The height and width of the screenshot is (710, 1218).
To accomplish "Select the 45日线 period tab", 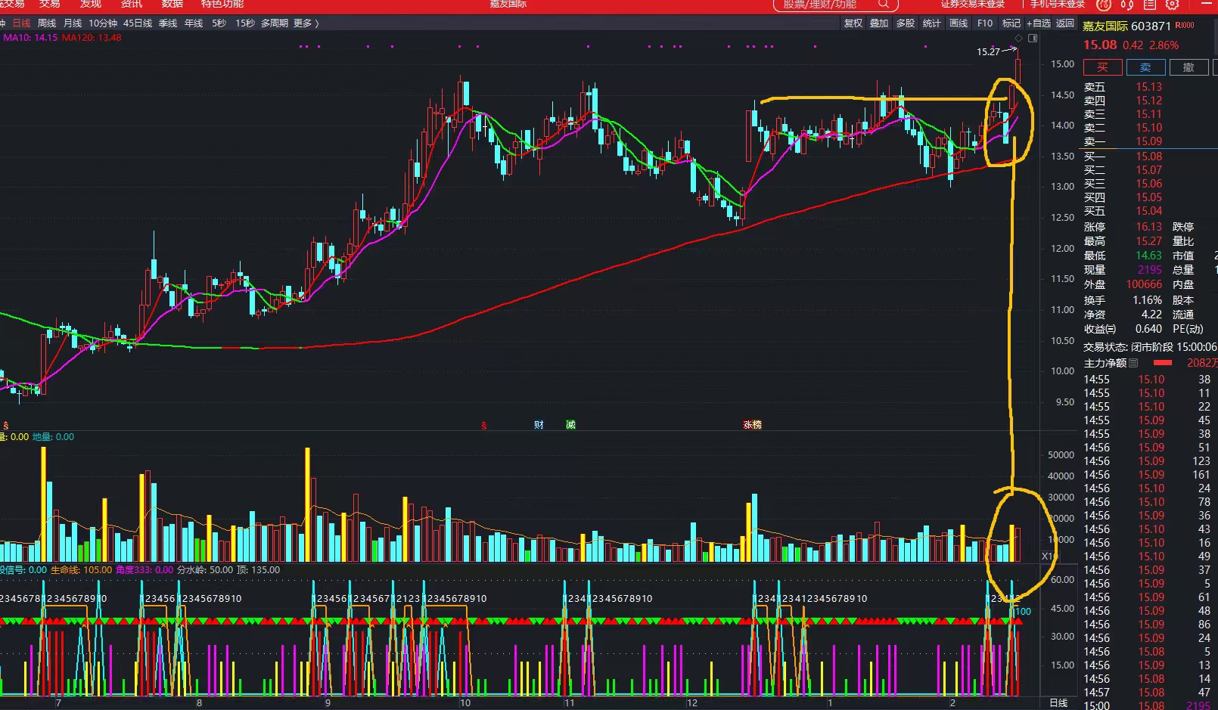I will (x=138, y=23).
